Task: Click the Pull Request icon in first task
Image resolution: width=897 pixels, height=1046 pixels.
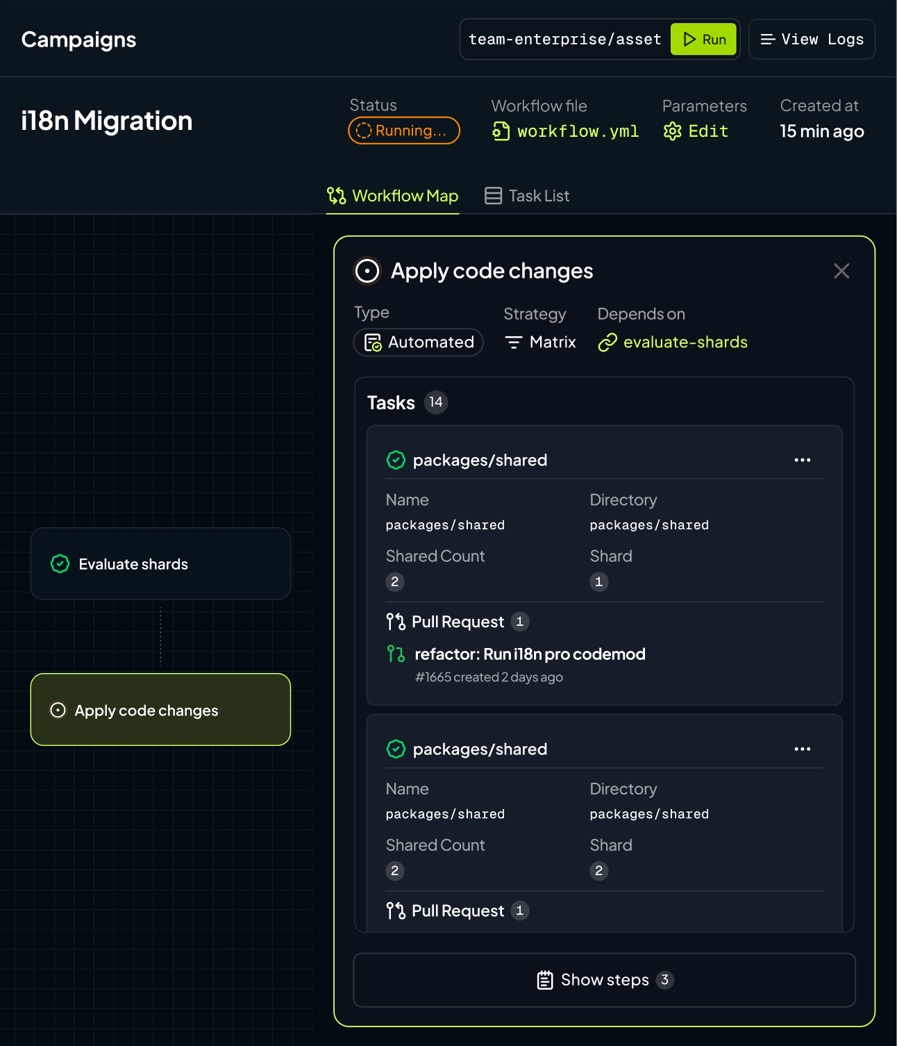Action: 396,622
